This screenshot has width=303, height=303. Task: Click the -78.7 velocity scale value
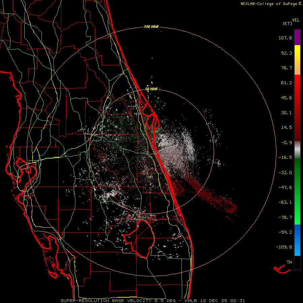pos(285,217)
